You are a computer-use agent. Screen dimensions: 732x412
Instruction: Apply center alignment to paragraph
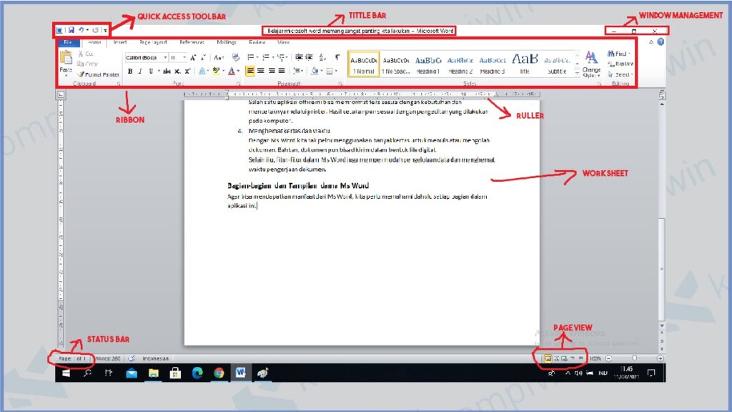click(x=261, y=71)
